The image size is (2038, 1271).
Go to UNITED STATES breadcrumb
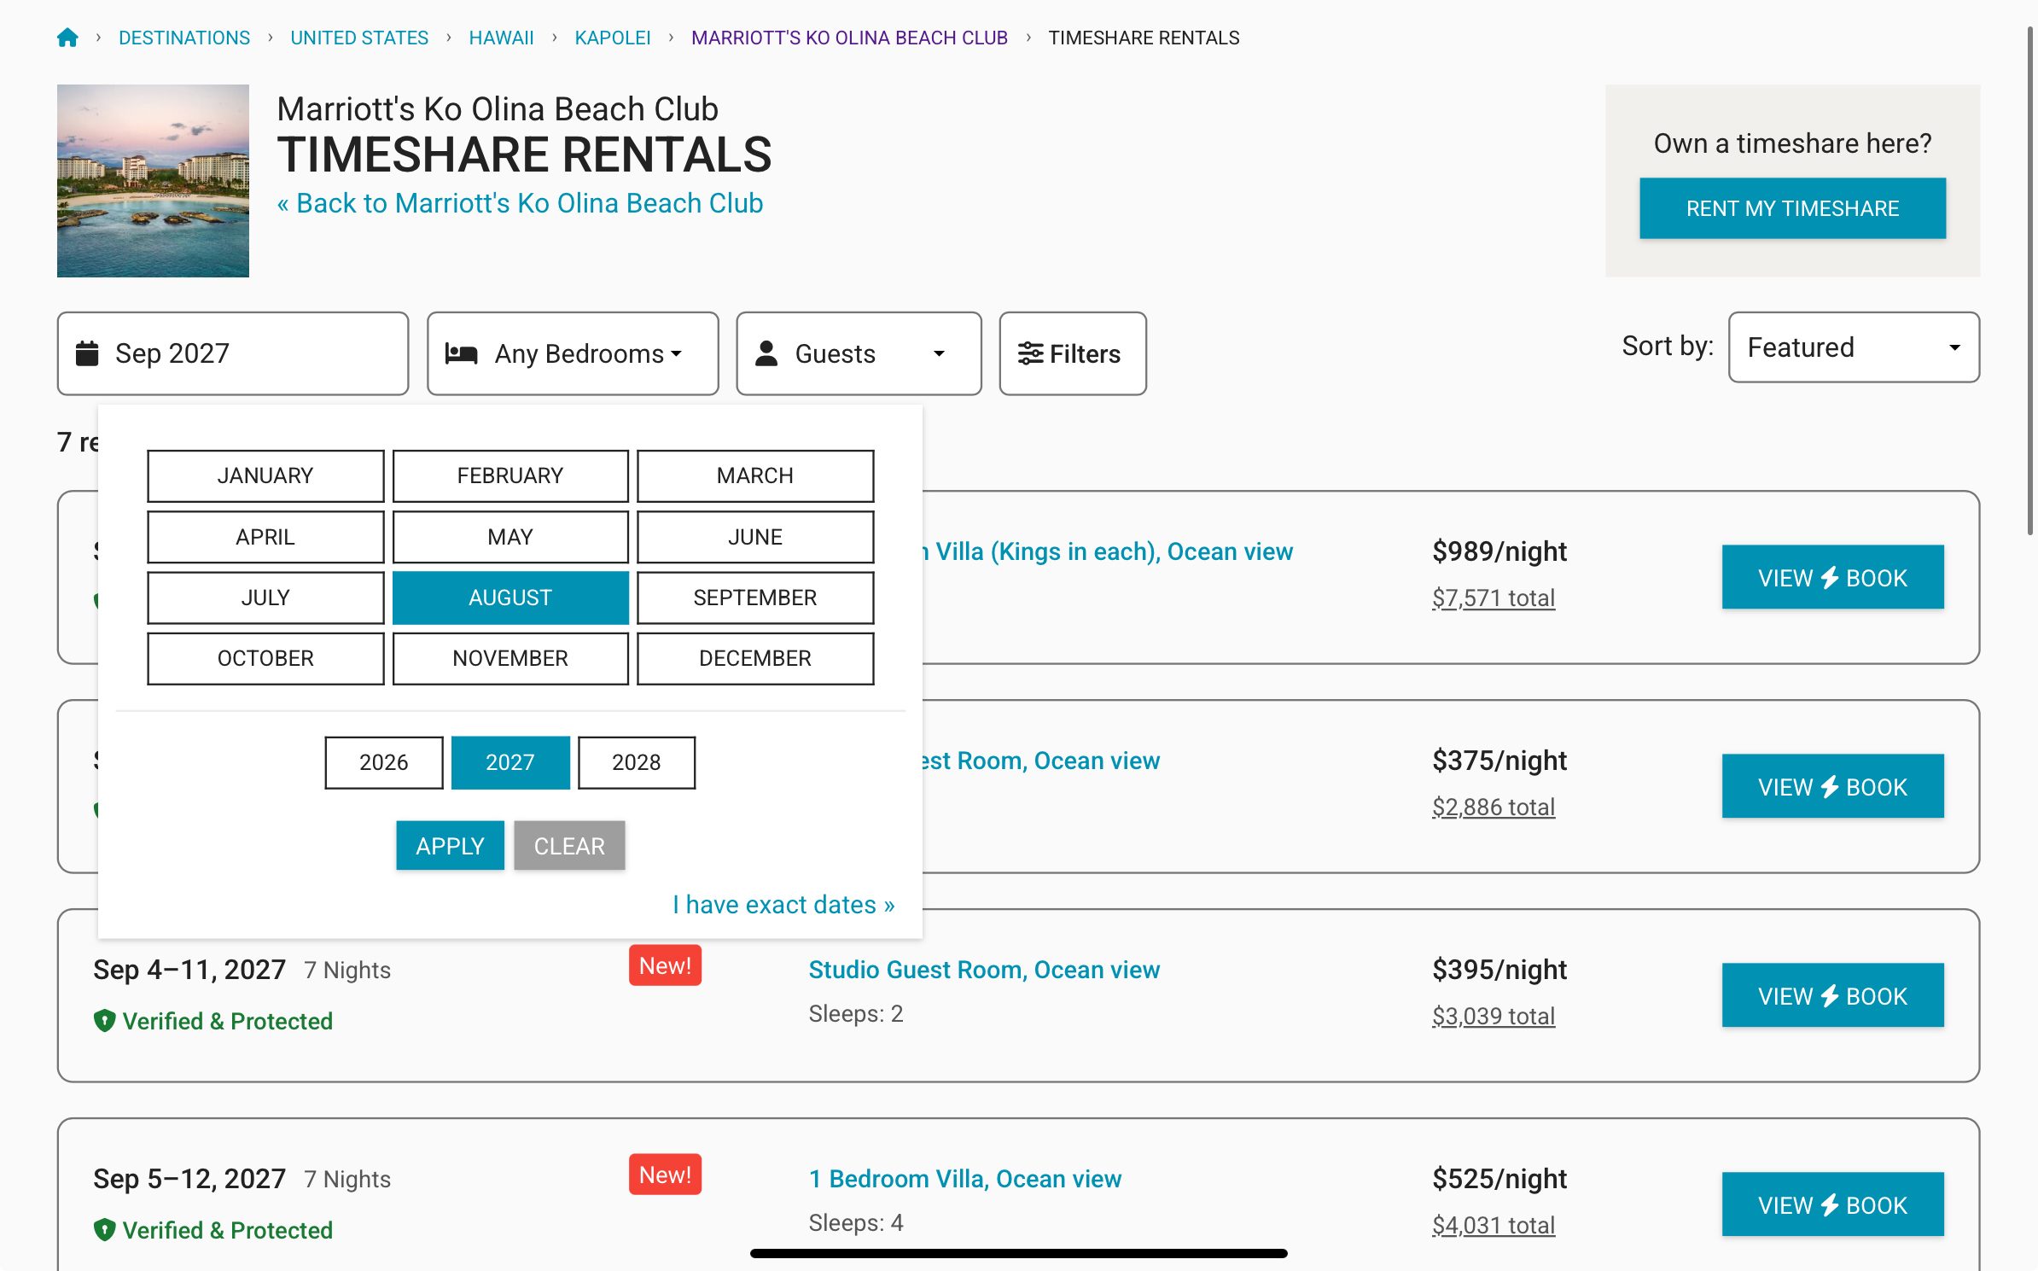359,38
